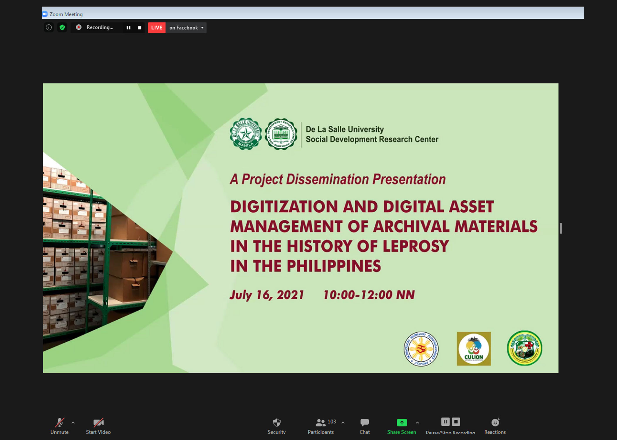Stop recording from the top-left recording bar
Viewport: 617px width, 440px height.
[140, 28]
